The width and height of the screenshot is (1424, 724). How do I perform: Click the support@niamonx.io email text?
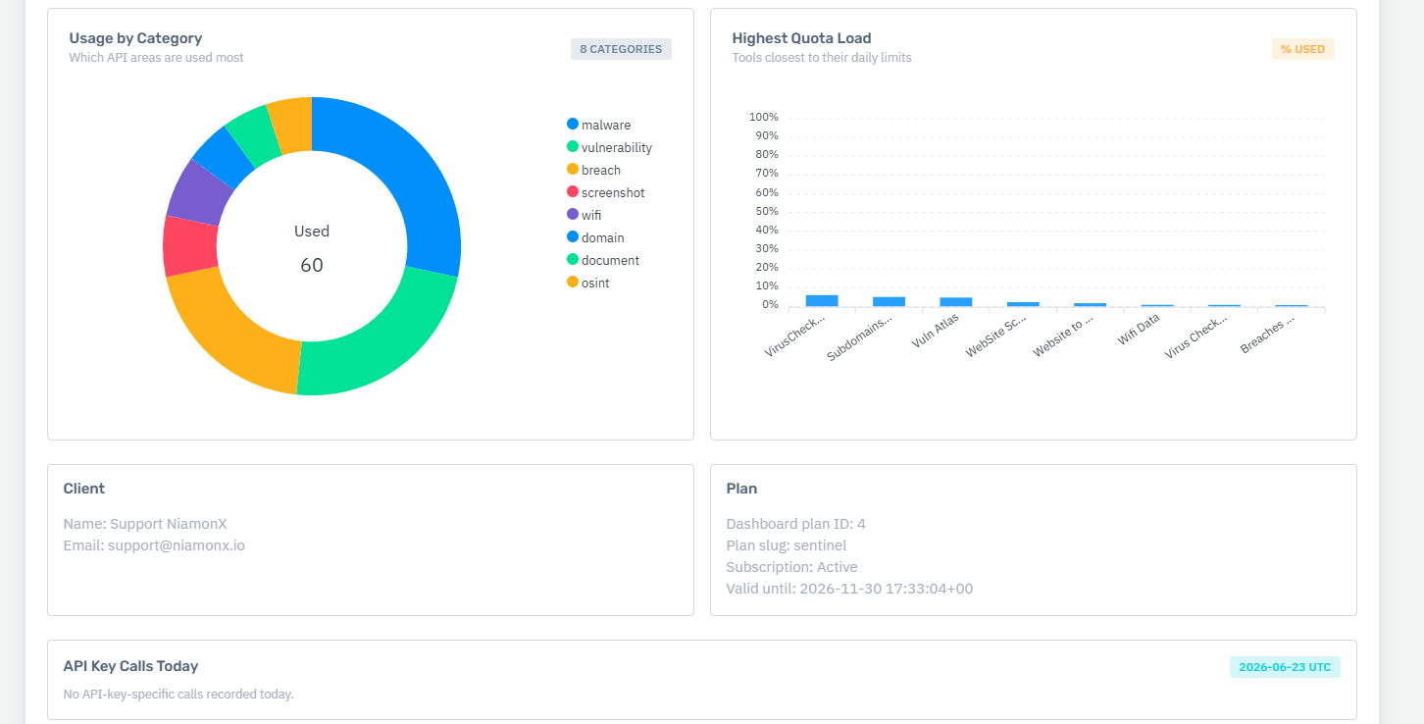pos(177,545)
